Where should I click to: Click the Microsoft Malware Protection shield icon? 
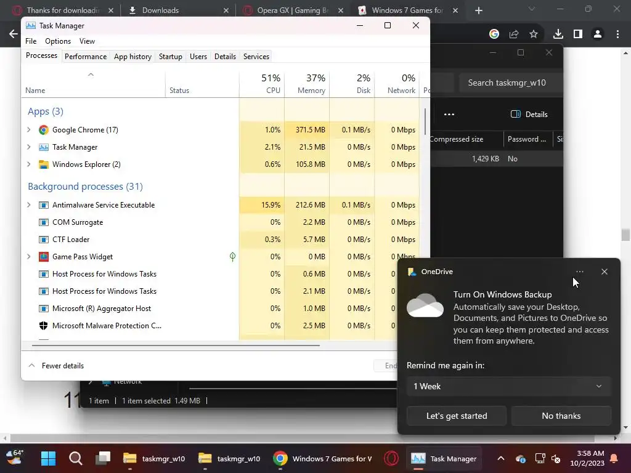pos(44,326)
